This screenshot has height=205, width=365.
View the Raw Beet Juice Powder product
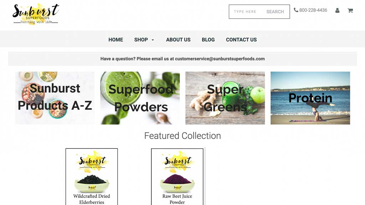click(x=177, y=177)
